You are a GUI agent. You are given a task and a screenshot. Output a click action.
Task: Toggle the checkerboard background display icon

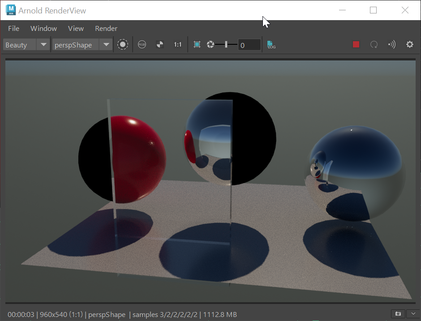point(159,44)
